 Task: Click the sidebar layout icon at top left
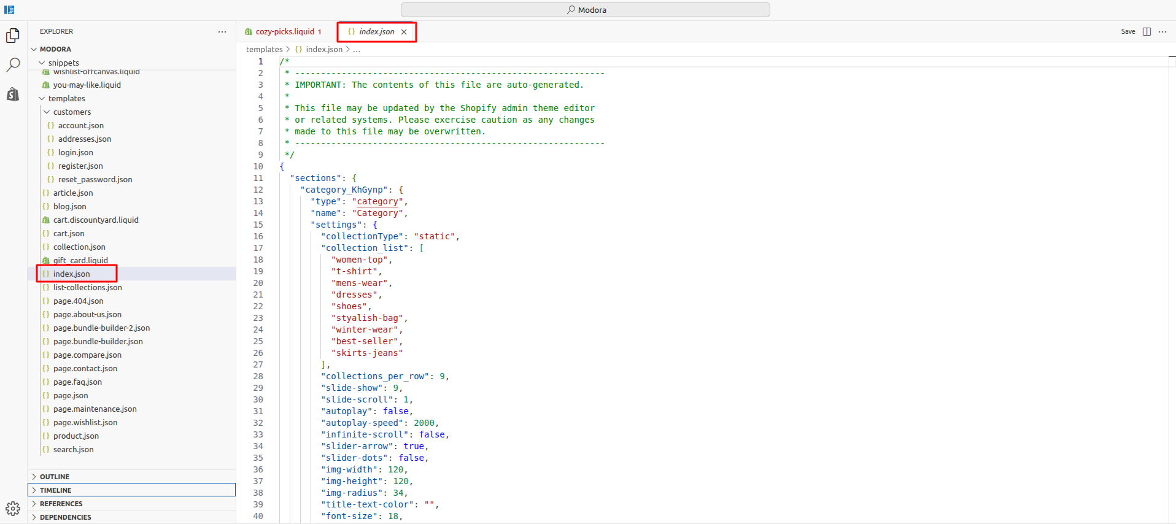(x=9, y=10)
